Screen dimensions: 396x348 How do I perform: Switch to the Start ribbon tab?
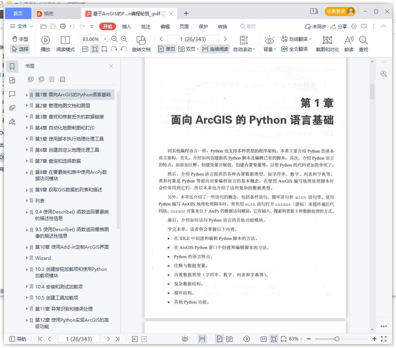pyautogui.click(x=108, y=26)
